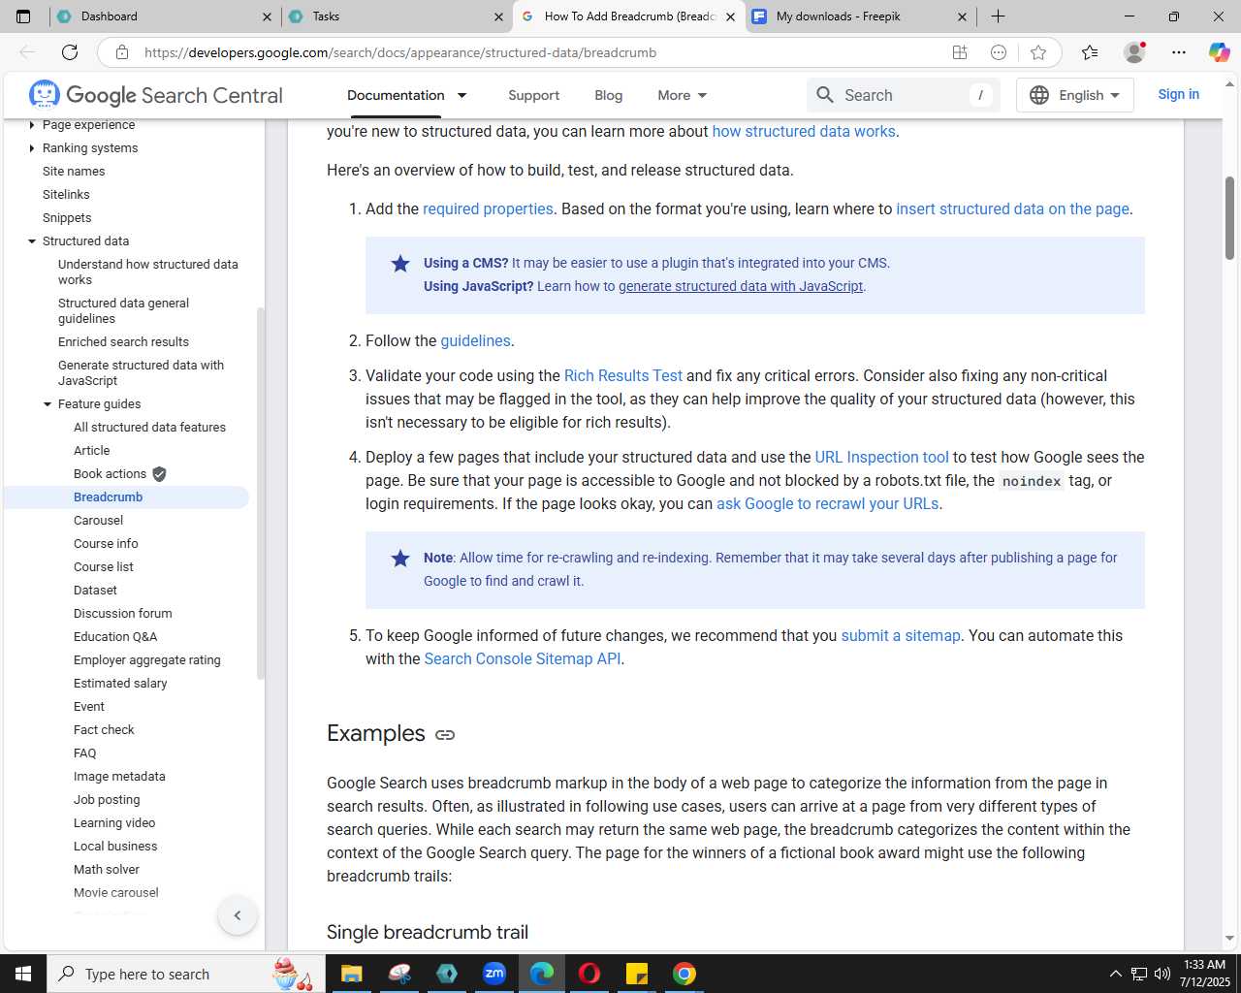Open URL Inspection tool link
This screenshot has height=993, width=1241.
tap(881, 457)
